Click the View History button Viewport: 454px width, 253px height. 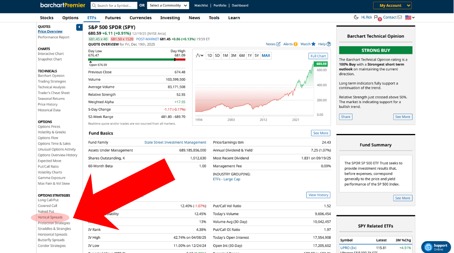(x=318, y=195)
